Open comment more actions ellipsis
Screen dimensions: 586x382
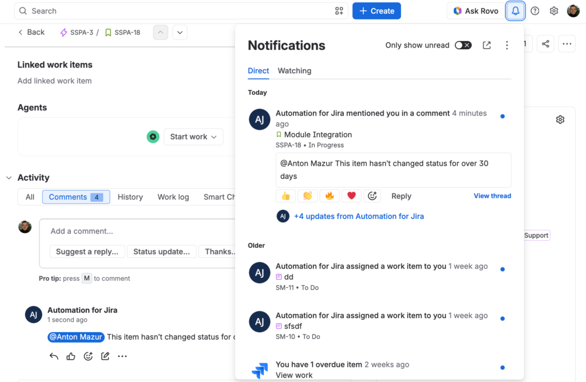coord(122,356)
